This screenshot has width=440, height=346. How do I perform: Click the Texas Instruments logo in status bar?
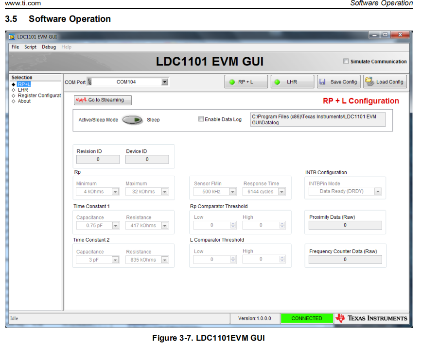(340, 318)
